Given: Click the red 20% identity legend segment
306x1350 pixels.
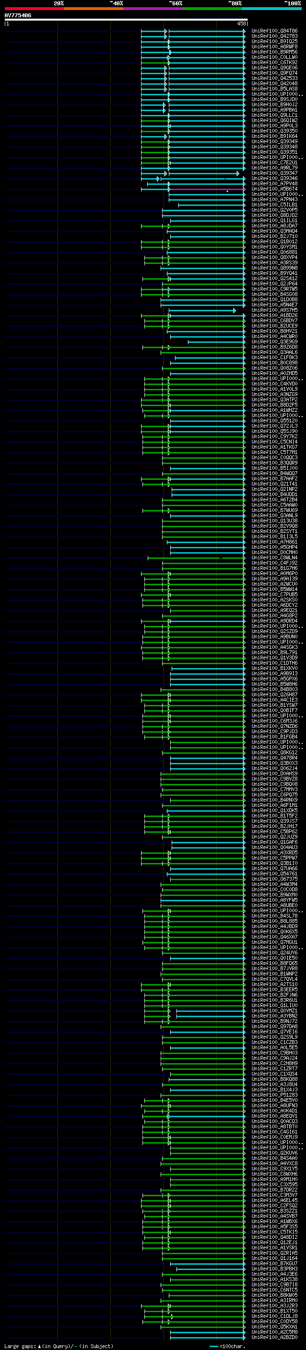Looking at the screenshot, I should tap(34, 9).
